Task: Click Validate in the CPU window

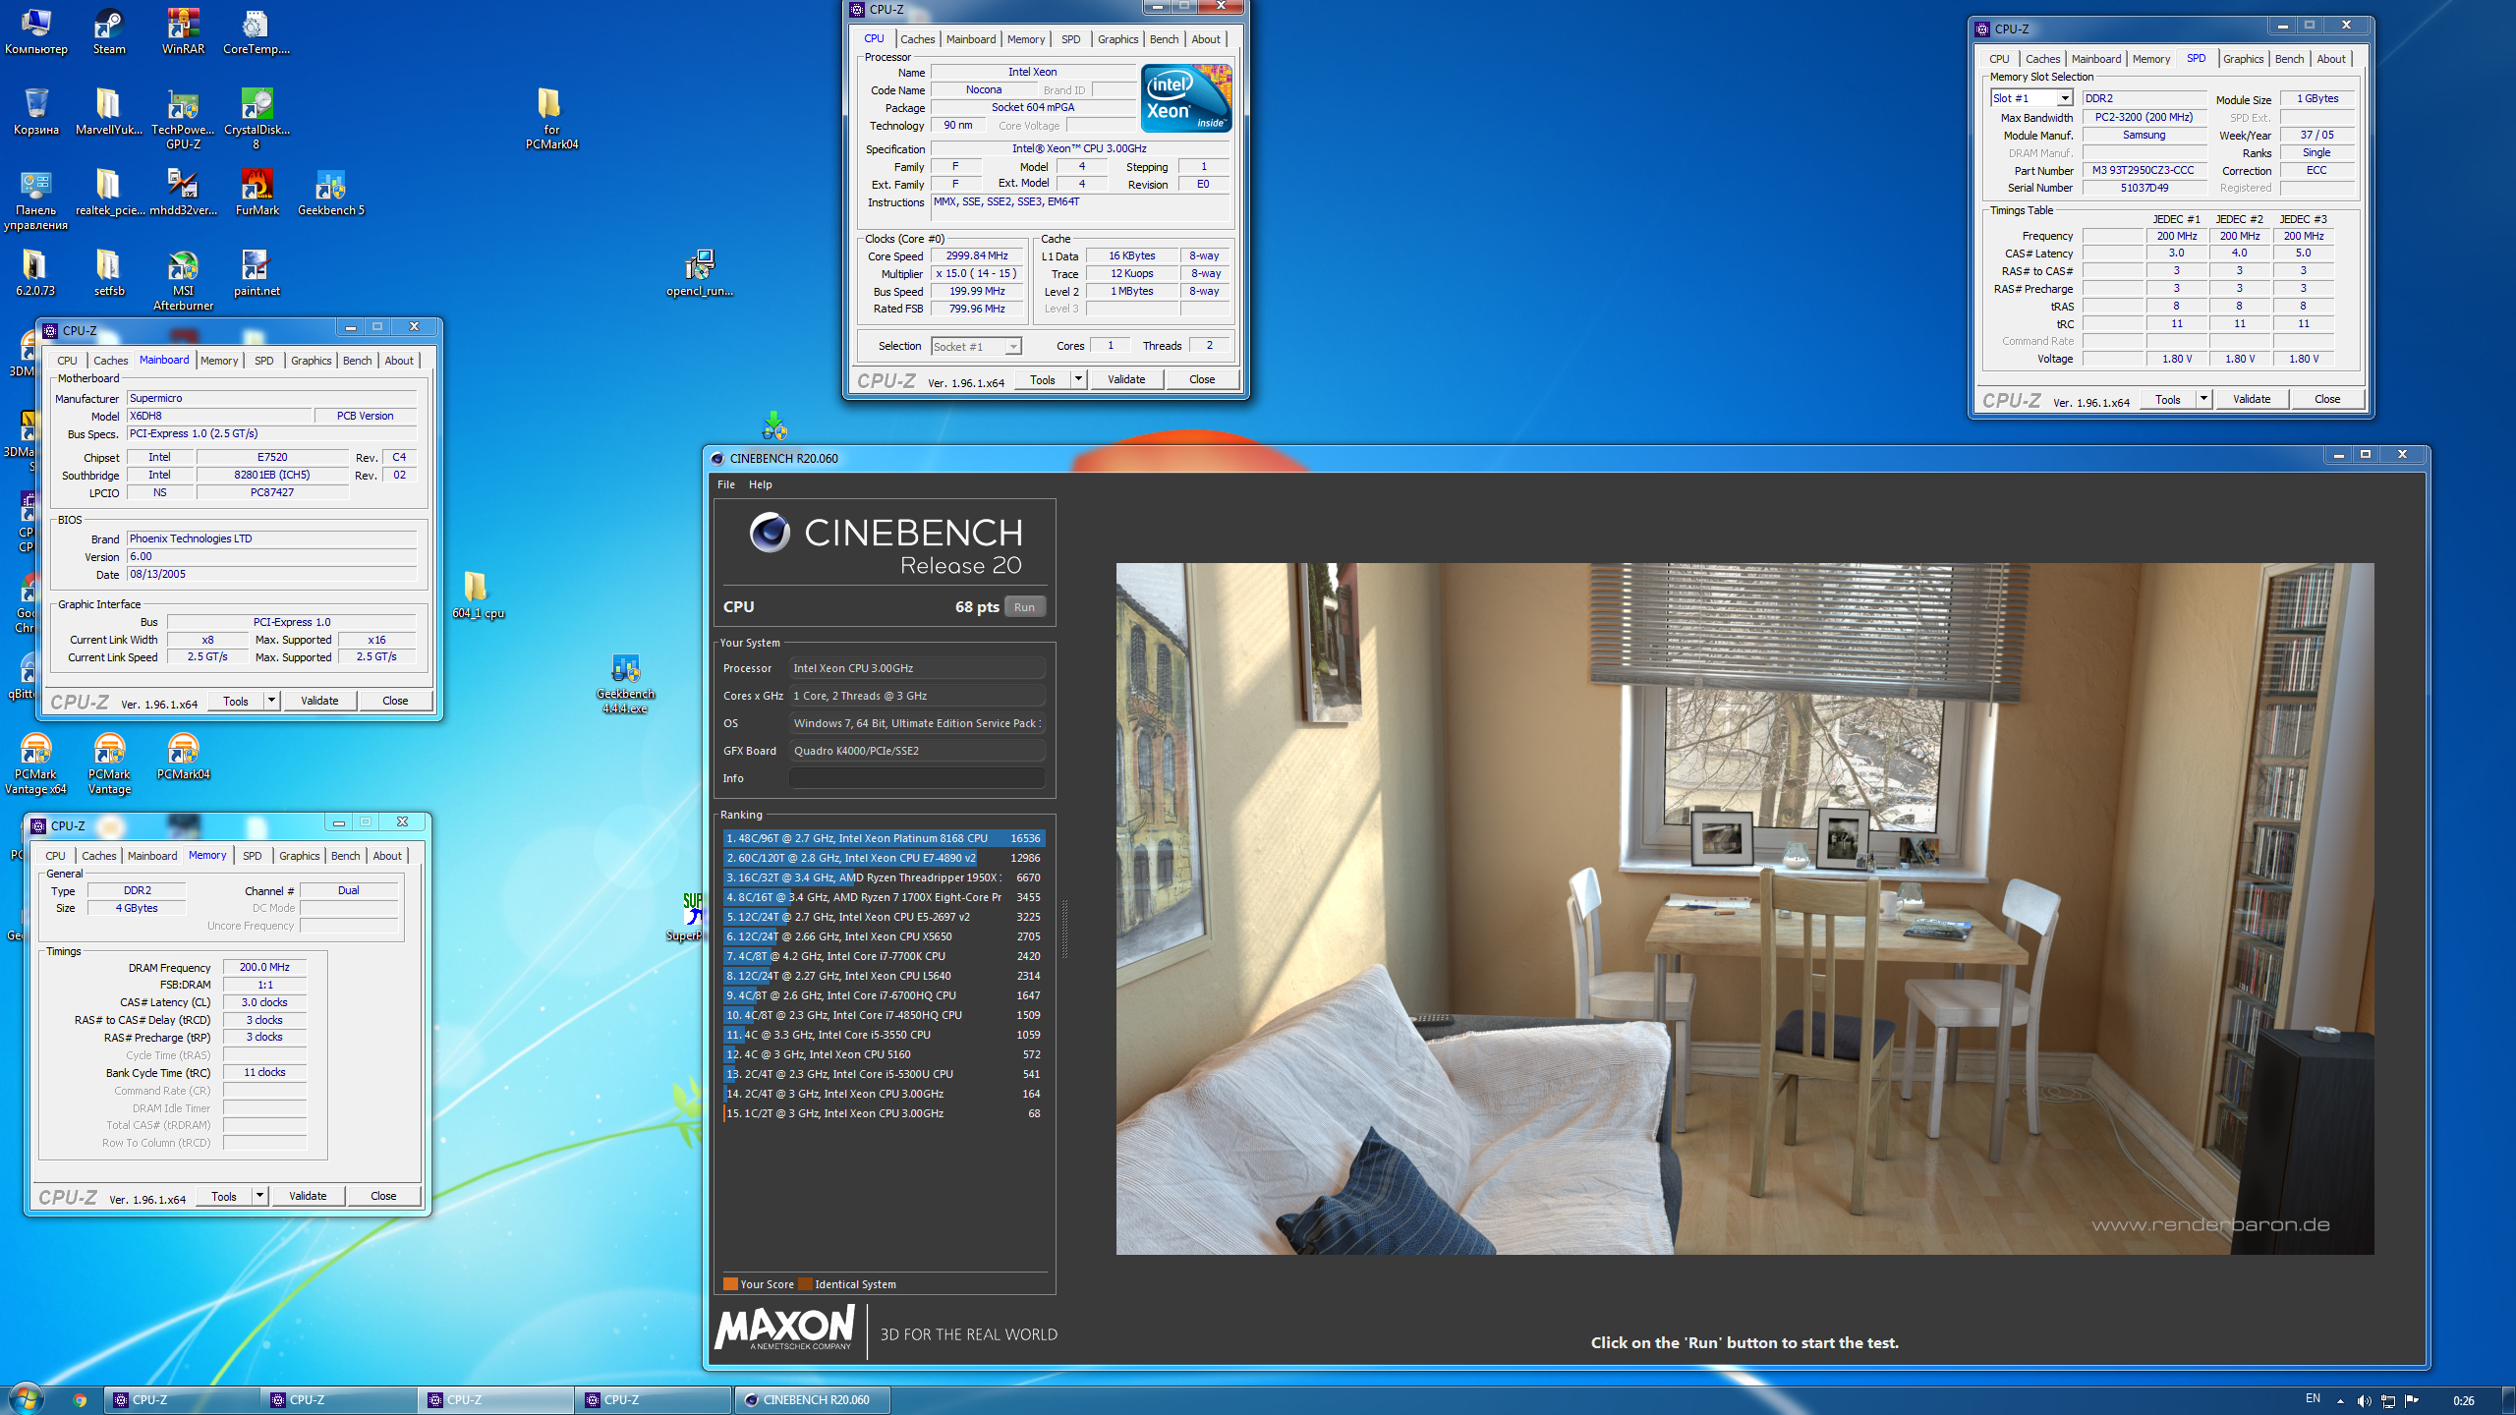Action: [1126, 379]
